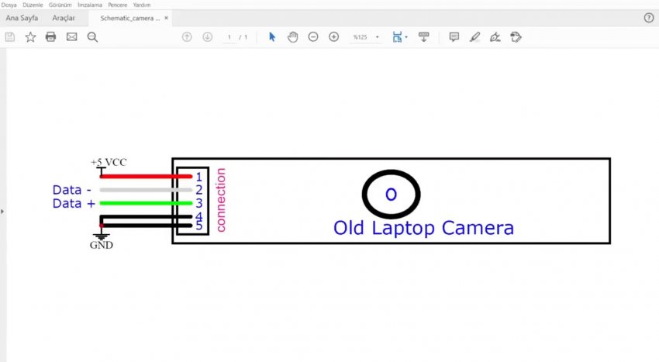
Task: Expand the fit page options dropdown
Action: 406,37
